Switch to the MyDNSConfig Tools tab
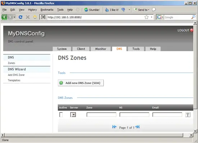Viewport: 198px width, 143px height. [x=136, y=49]
